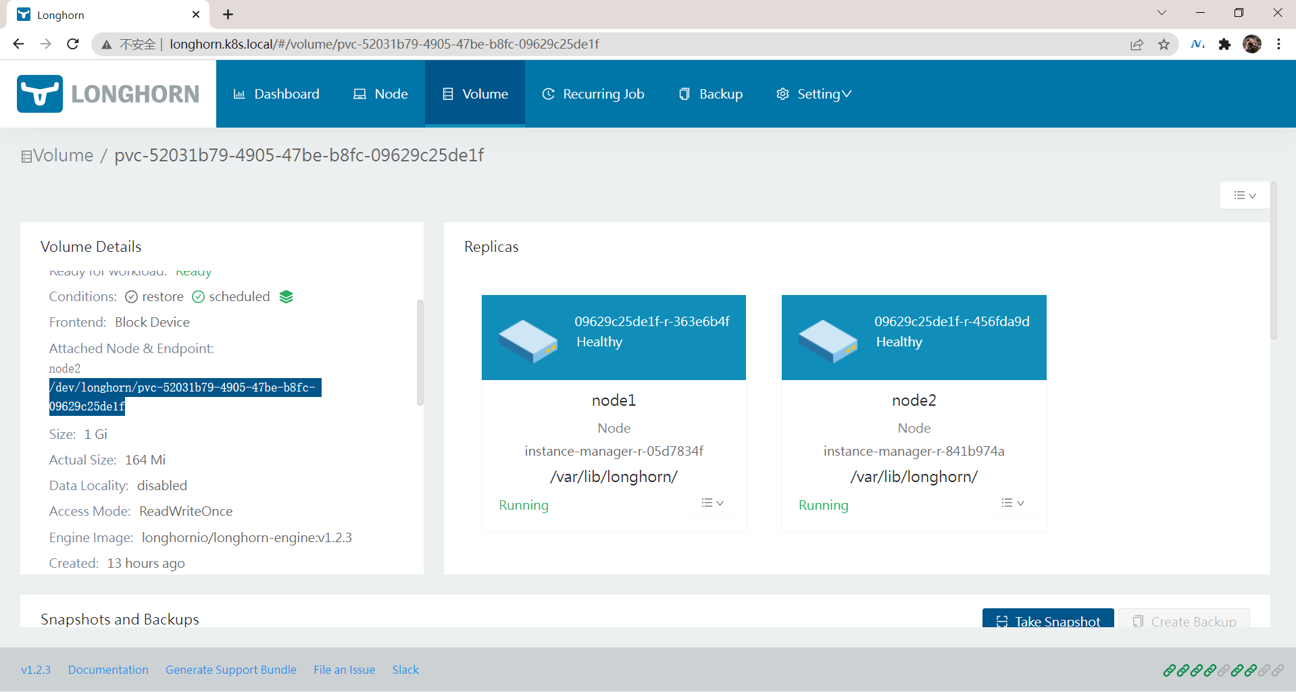Click the Volume breadcrumb link
This screenshot has height=692, width=1296.
point(64,155)
